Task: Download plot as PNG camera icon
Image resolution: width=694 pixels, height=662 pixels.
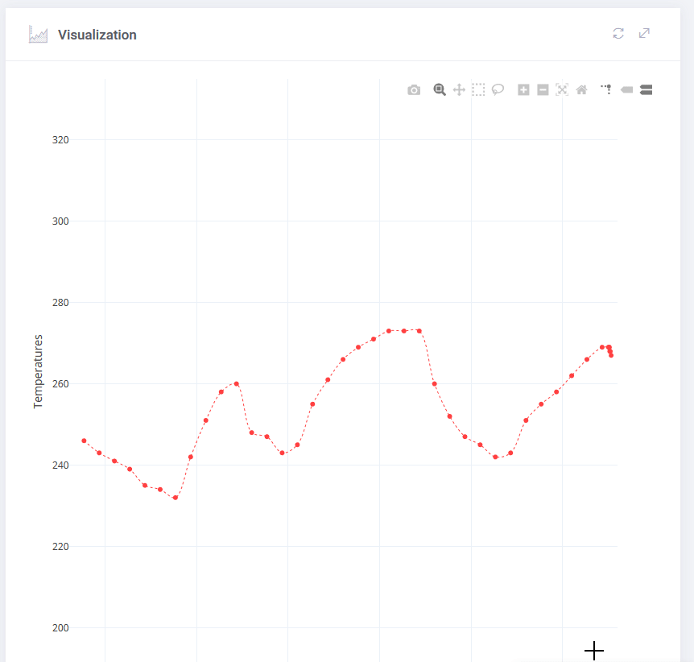Action: pos(414,90)
